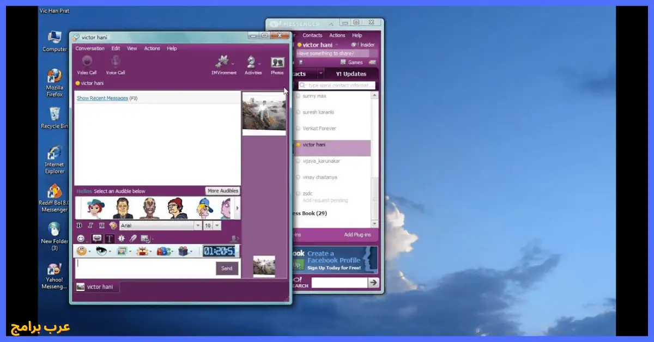Click the eye plug-in icon

click(101, 251)
